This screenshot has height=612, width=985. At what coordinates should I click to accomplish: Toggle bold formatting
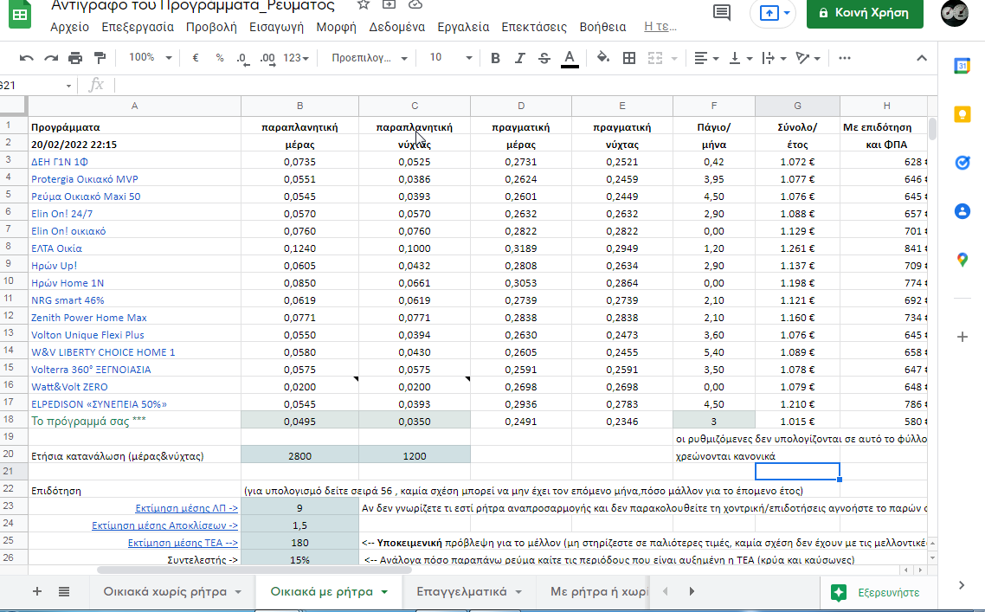click(x=495, y=59)
